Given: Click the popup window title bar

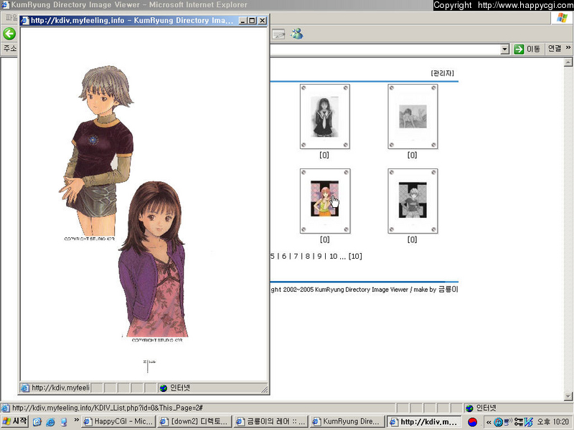Looking at the screenshot, I should [x=143, y=21].
